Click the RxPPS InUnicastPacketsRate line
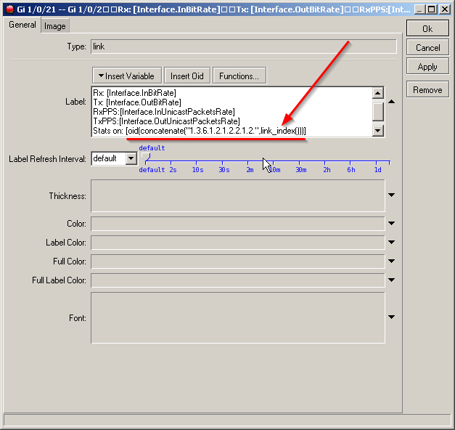 164,112
